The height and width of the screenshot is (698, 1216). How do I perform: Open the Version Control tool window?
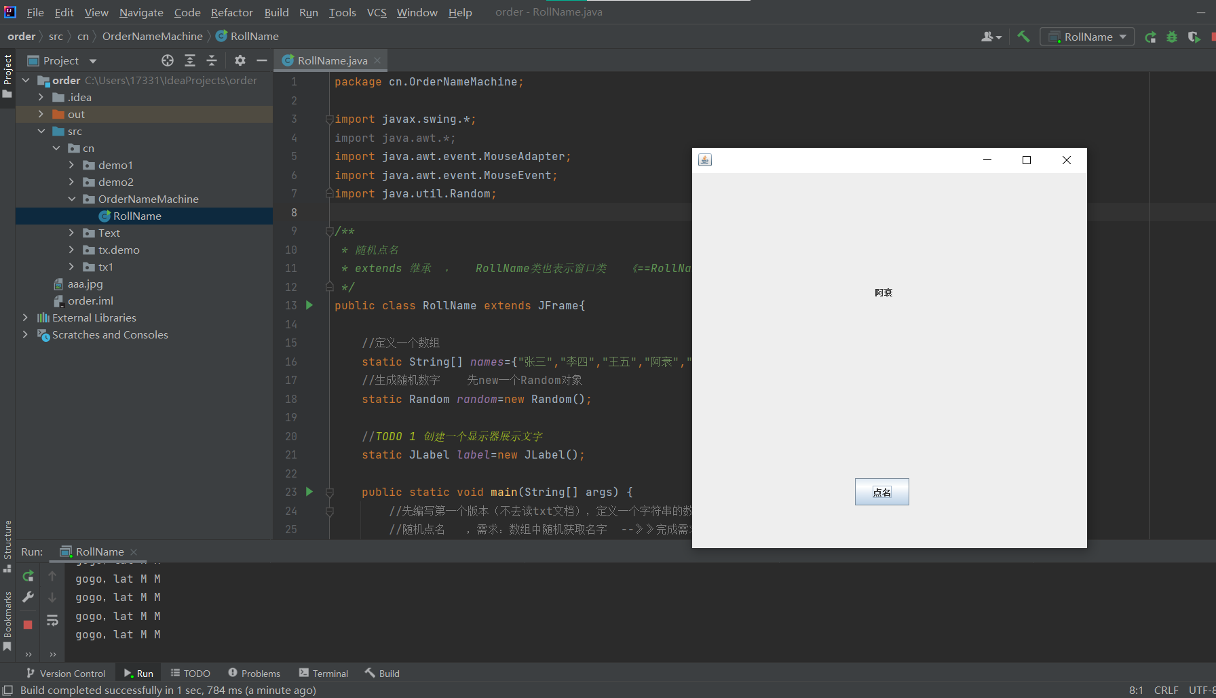point(66,673)
